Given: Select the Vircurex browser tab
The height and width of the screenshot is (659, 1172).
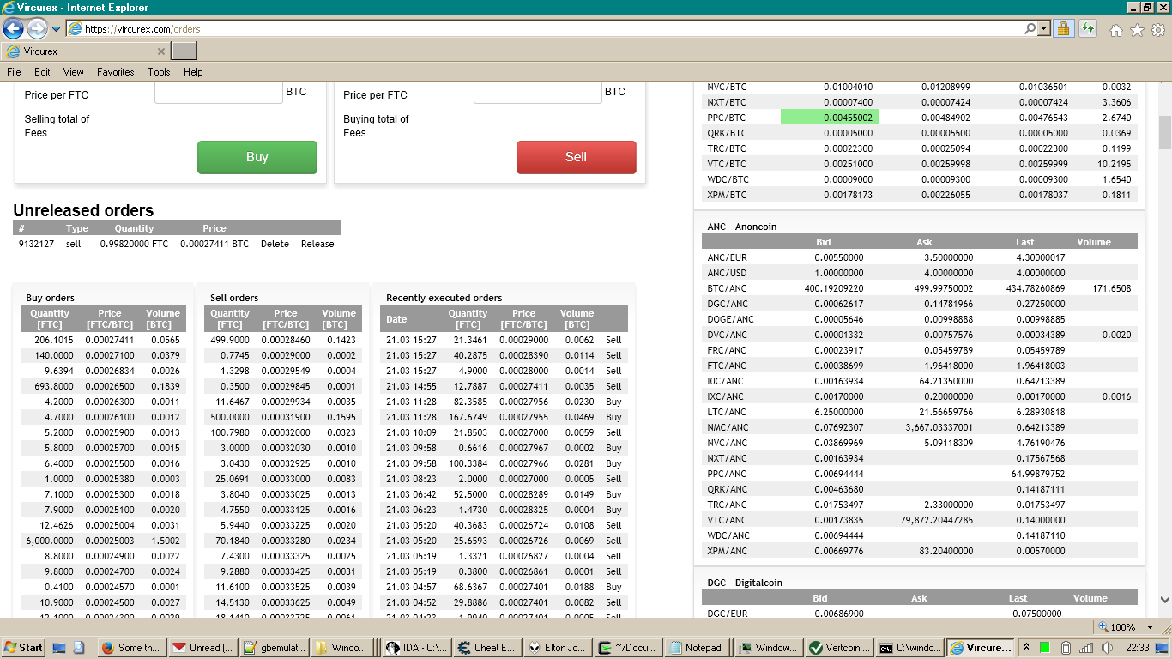Looking at the screenshot, I should [85, 51].
